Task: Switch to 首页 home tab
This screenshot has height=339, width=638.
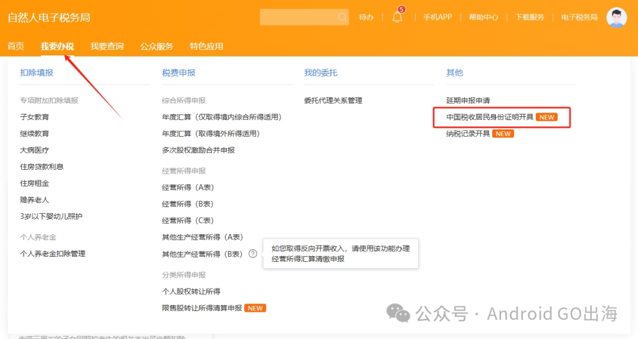Action: click(16, 46)
